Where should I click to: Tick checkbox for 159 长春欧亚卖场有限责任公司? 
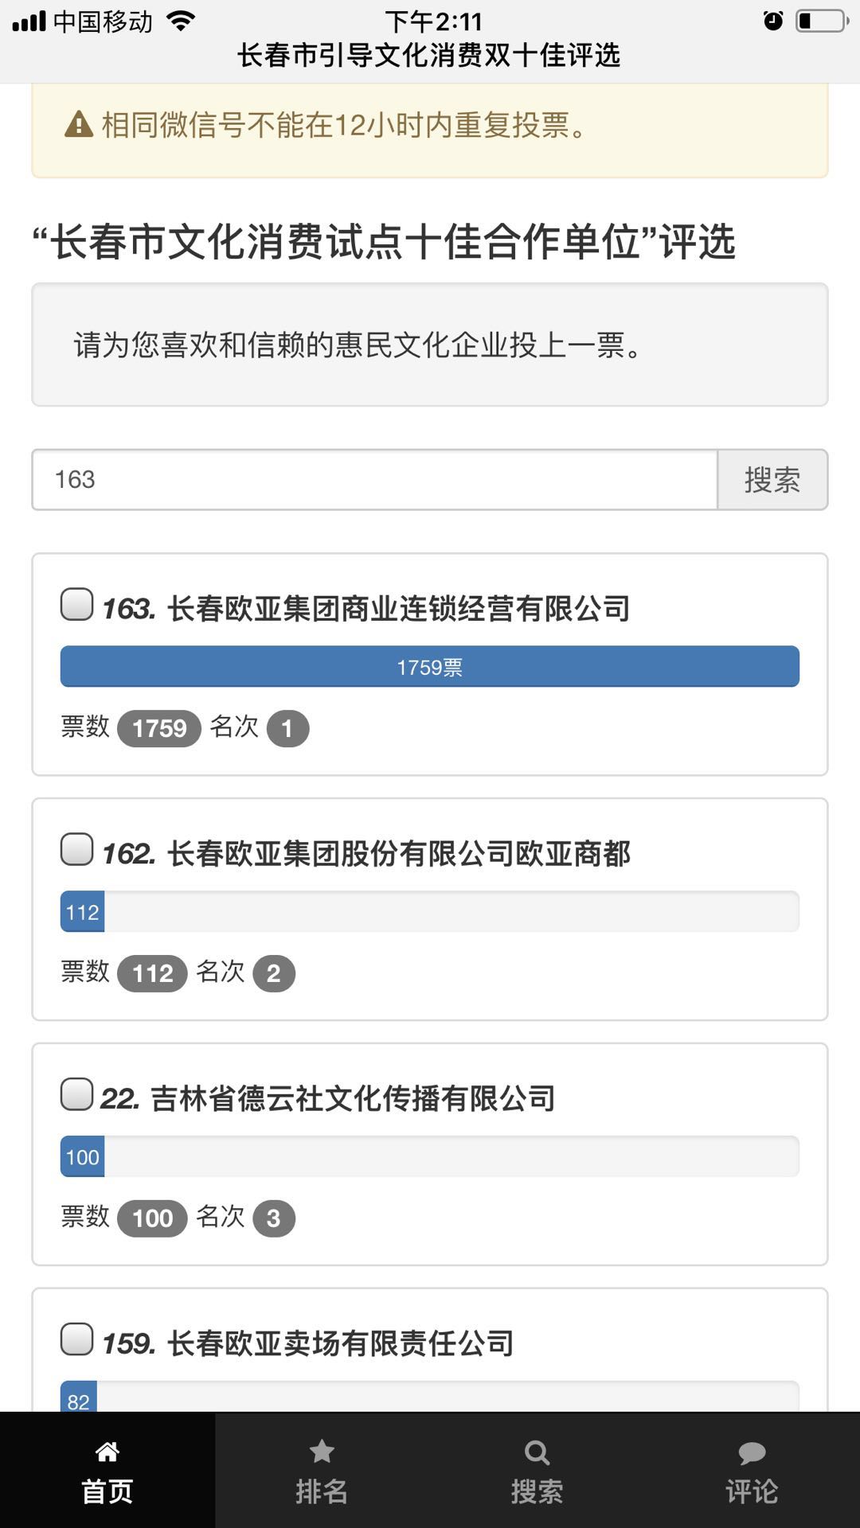tap(77, 1340)
